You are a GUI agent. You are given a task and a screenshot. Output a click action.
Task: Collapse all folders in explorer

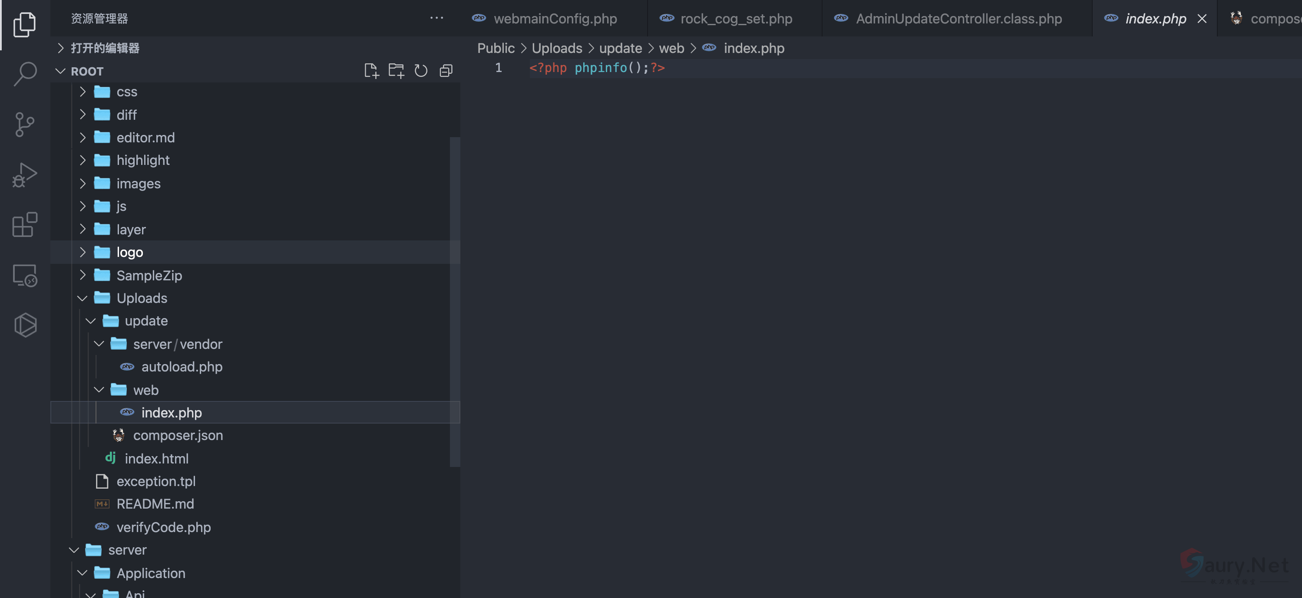tap(446, 71)
